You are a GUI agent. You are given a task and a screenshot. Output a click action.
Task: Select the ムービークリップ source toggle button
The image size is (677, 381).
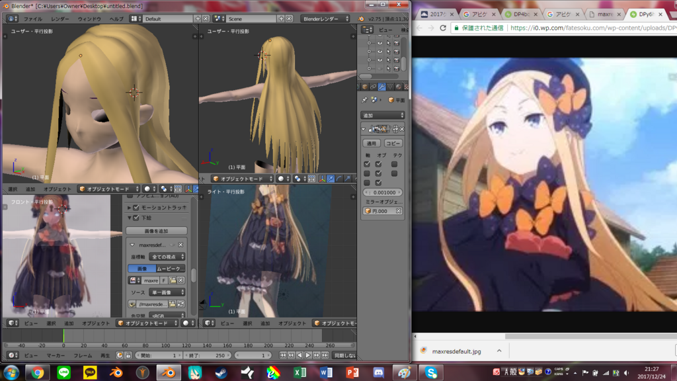coord(171,269)
